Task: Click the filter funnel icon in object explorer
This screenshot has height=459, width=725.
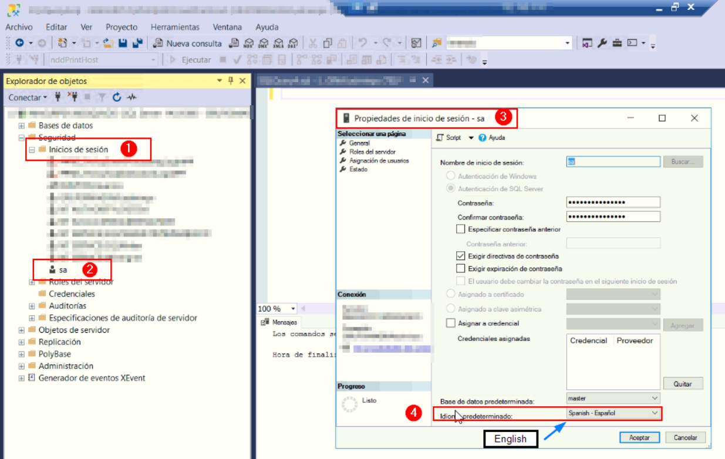Action: [102, 97]
